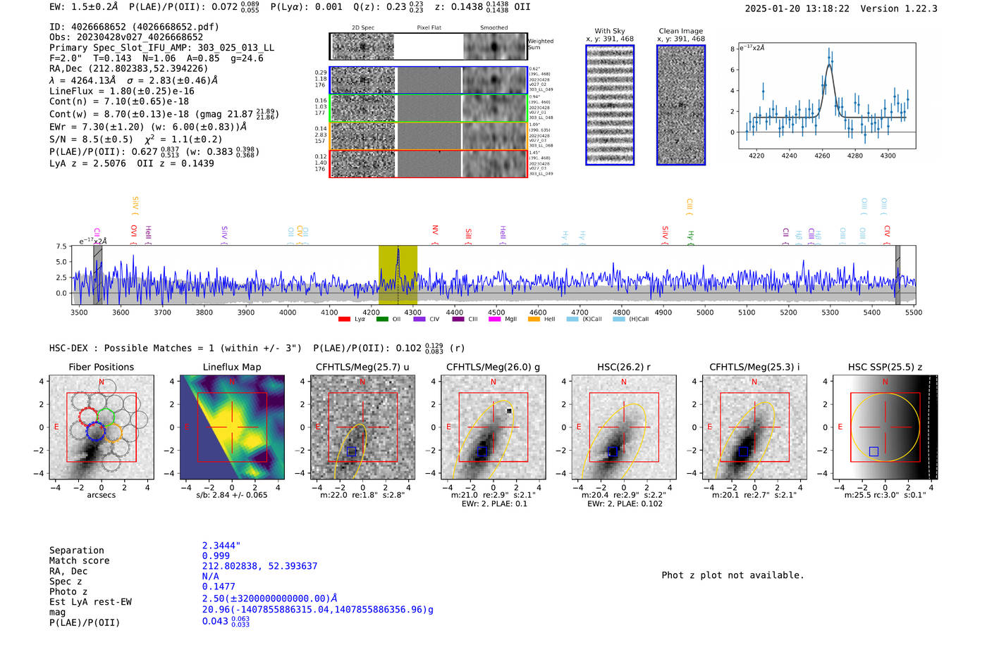The width and height of the screenshot is (987, 671).
Task: Click the (H)CaII legend swatch
Action: click(619, 319)
